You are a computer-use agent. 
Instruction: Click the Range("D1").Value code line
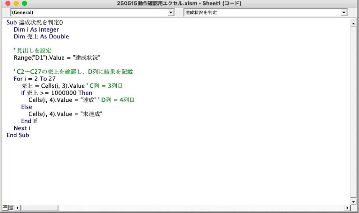coord(57,58)
